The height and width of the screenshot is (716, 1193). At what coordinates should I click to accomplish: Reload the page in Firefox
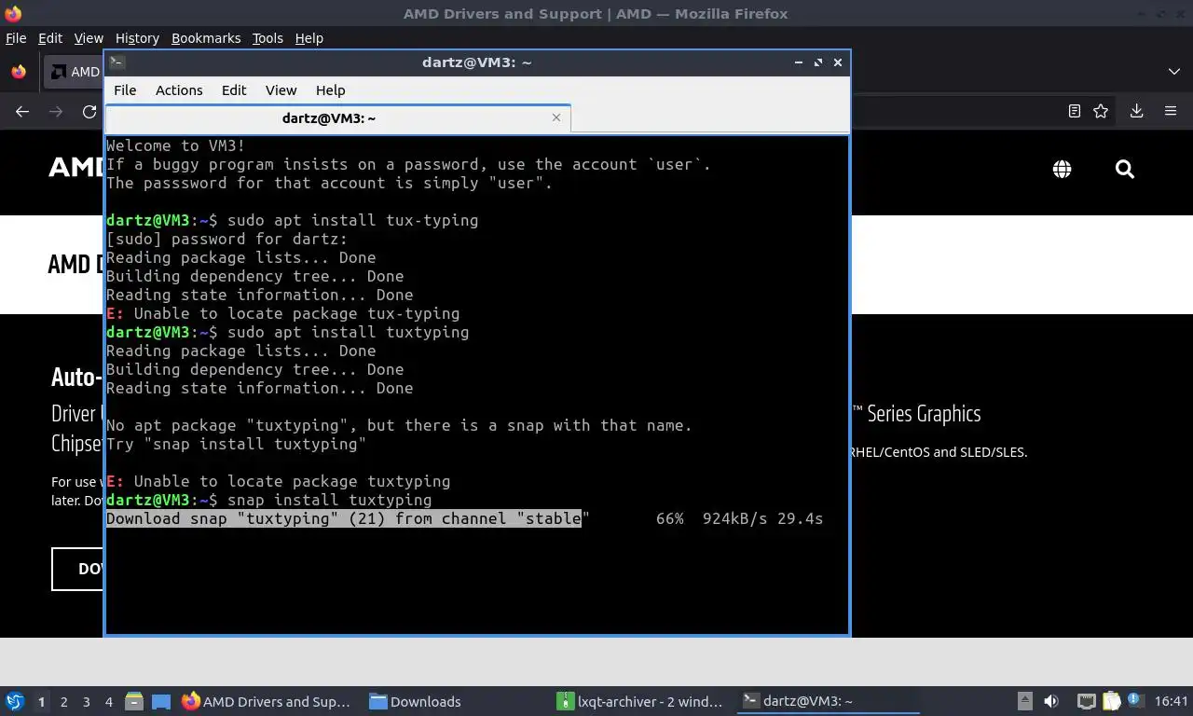tap(89, 111)
